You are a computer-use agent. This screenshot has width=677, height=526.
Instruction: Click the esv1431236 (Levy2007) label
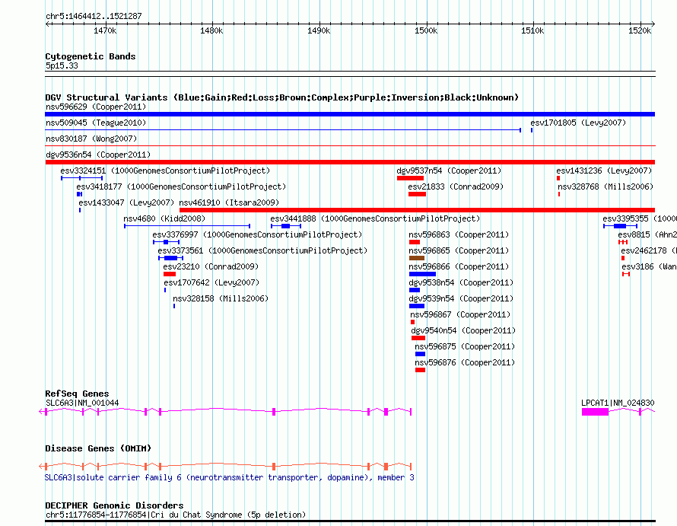click(x=604, y=171)
